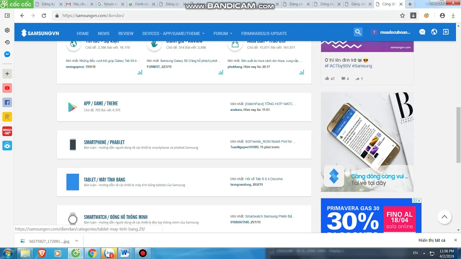Open the Coc Coc browser menu logo
Screen dimensions: 461x259
(17, 4)
